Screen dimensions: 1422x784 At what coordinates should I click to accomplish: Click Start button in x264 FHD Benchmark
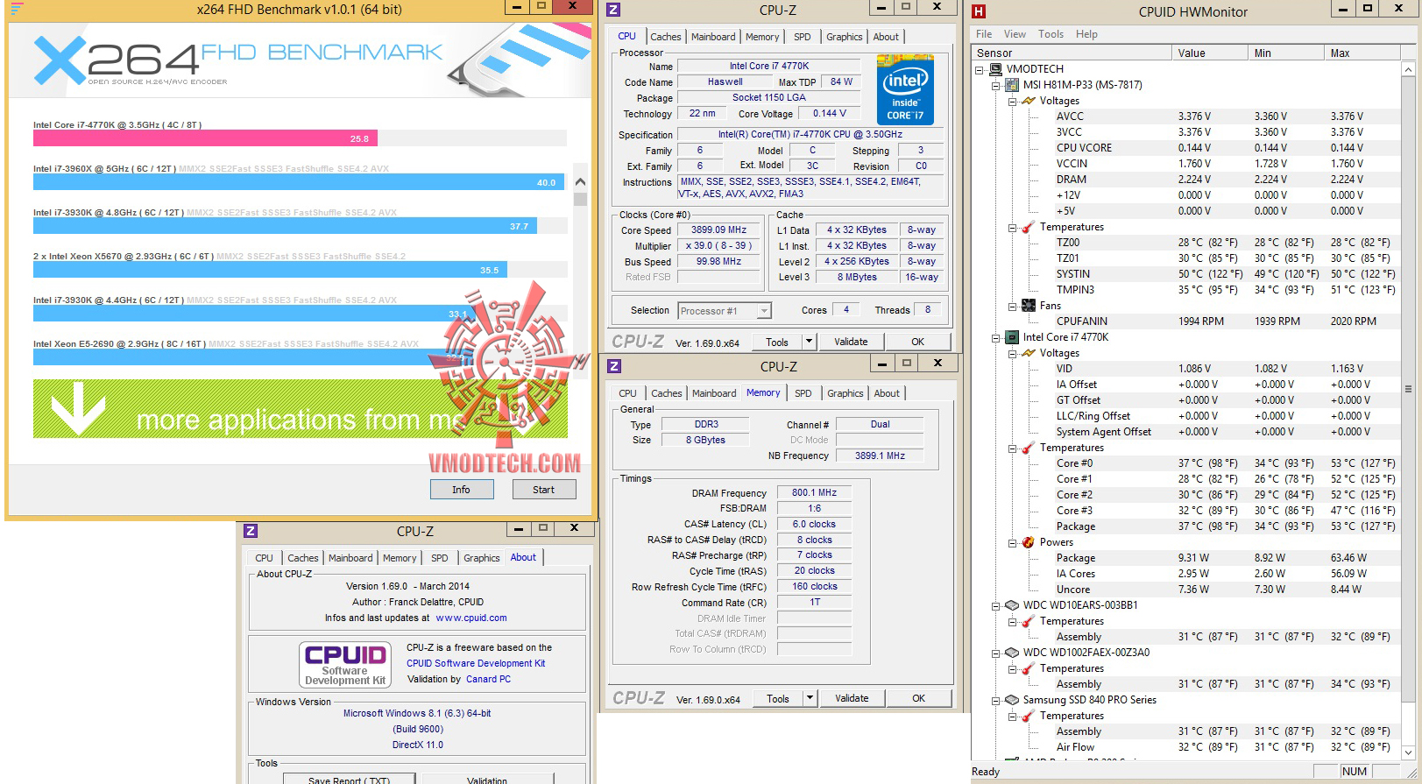click(x=543, y=490)
